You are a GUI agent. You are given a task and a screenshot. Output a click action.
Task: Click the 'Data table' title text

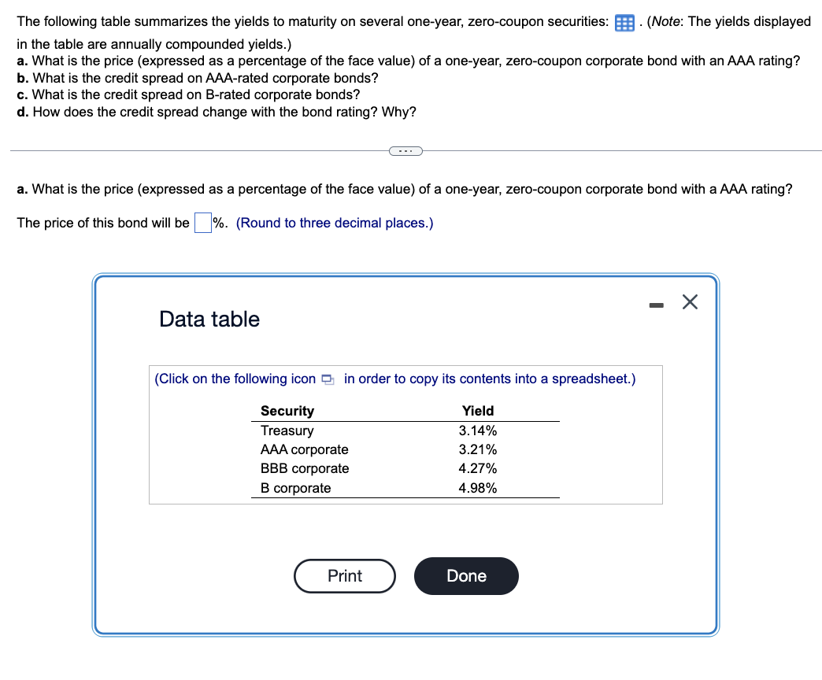coord(209,320)
